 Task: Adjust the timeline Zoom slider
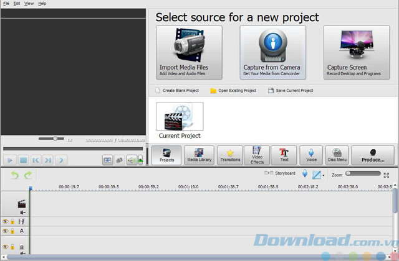click(363, 173)
